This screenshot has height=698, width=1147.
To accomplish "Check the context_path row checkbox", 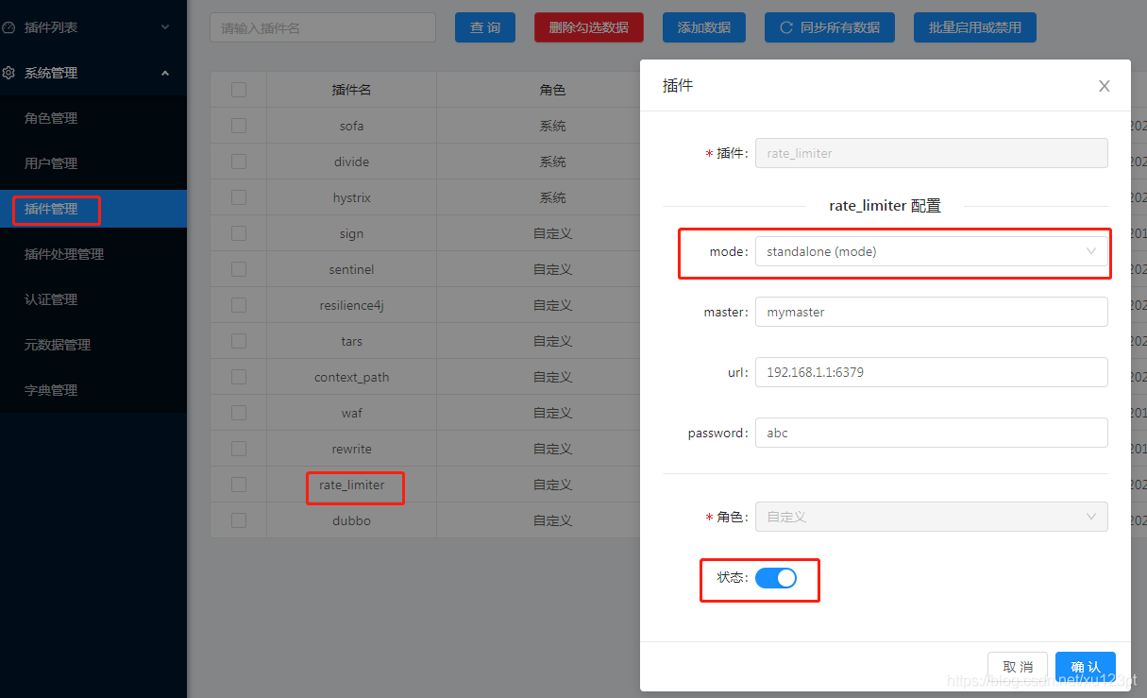I will 239,377.
